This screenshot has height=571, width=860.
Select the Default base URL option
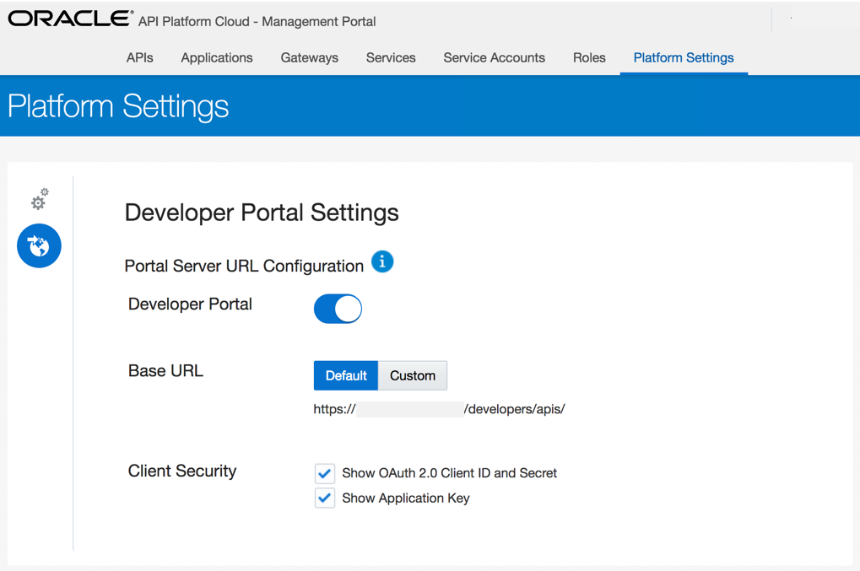[345, 375]
